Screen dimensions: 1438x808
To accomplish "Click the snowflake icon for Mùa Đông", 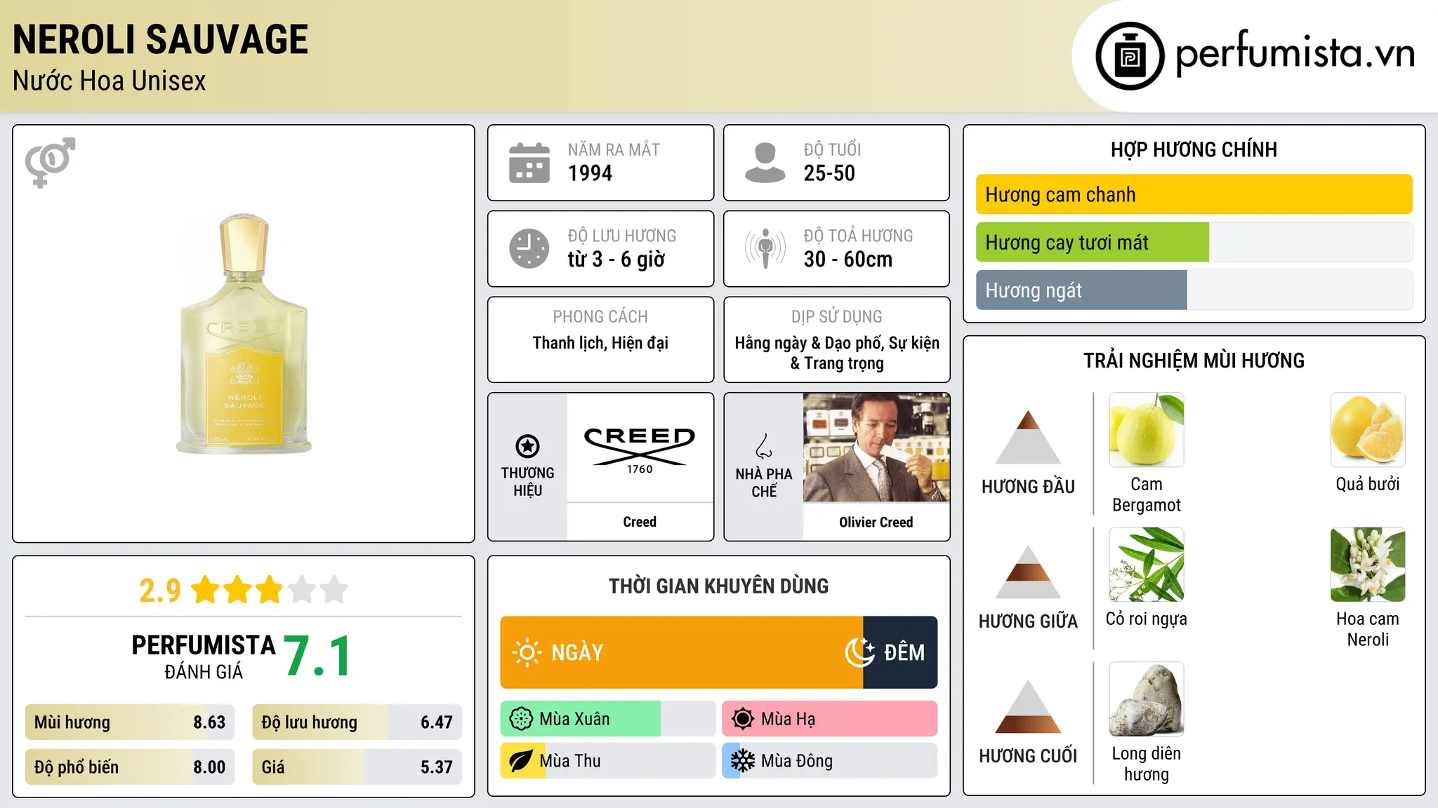I will (x=743, y=761).
